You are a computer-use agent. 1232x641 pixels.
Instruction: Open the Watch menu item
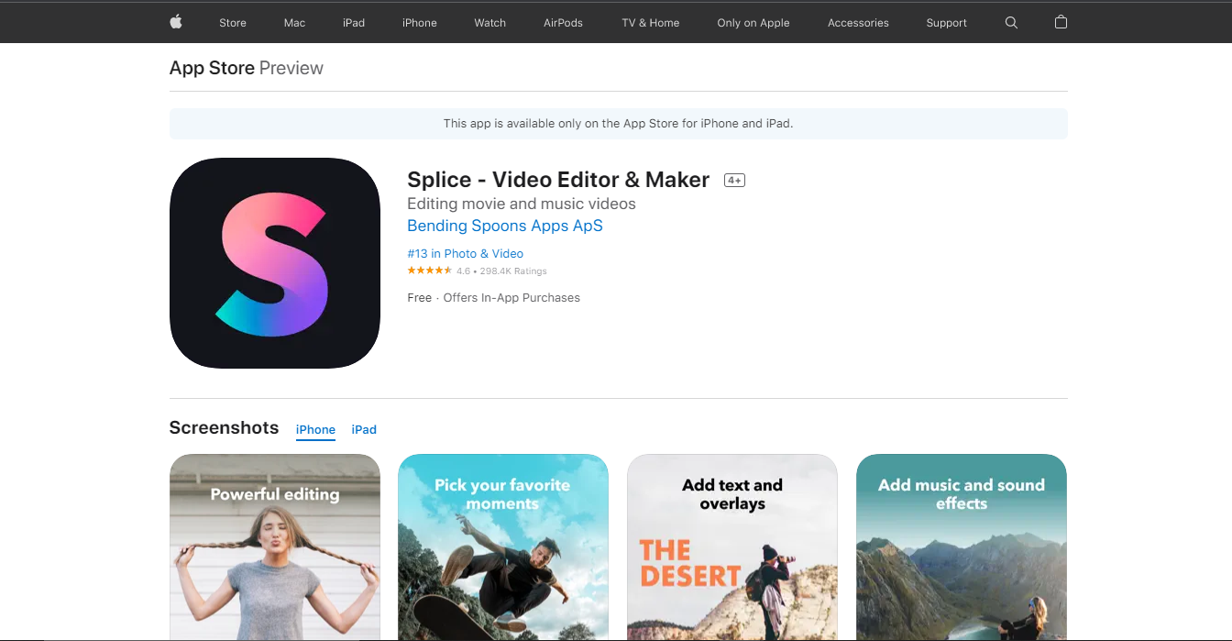point(490,23)
